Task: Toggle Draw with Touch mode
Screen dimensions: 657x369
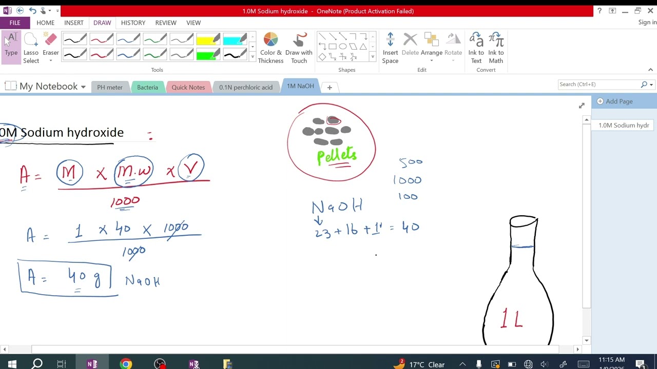Action: [x=299, y=48]
